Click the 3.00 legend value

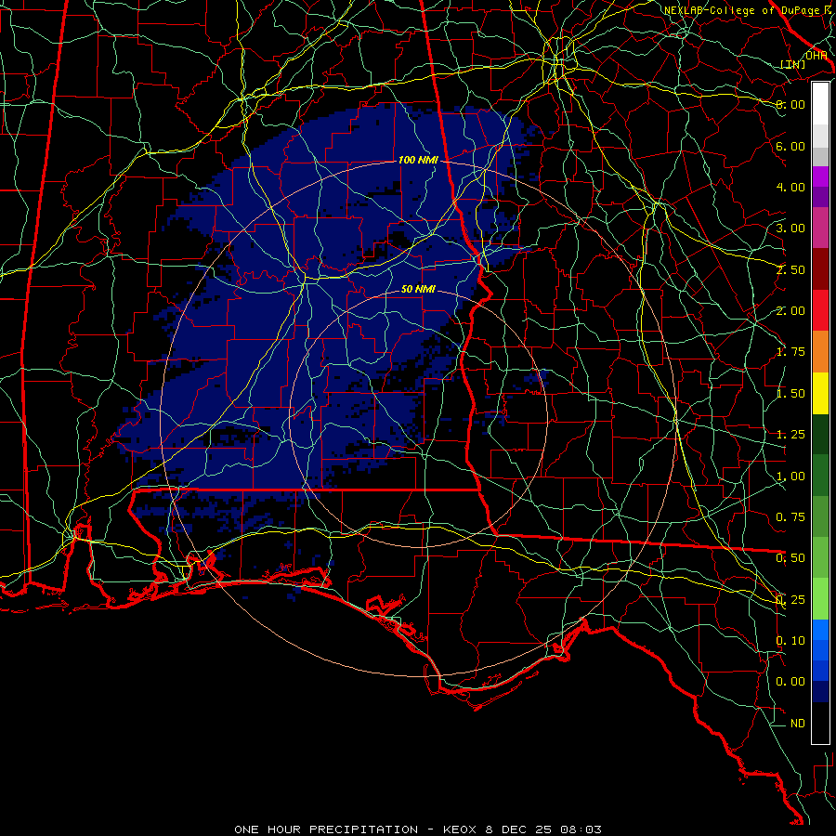click(790, 229)
